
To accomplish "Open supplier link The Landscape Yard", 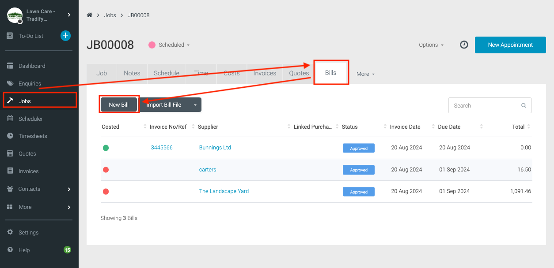I will pyautogui.click(x=224, y=191).
